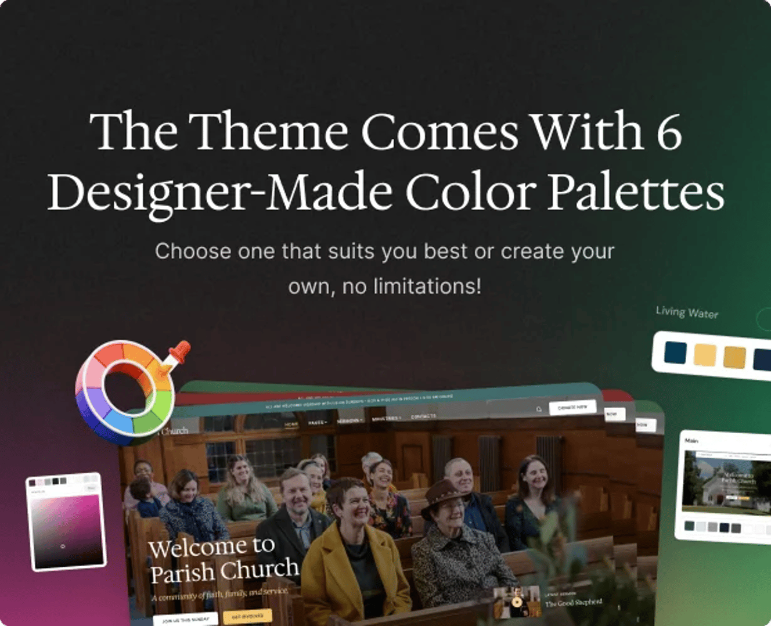Screen dimensions: 771x626
Task: Select the light yellow Living Water swatch
Action: point(705,355)
